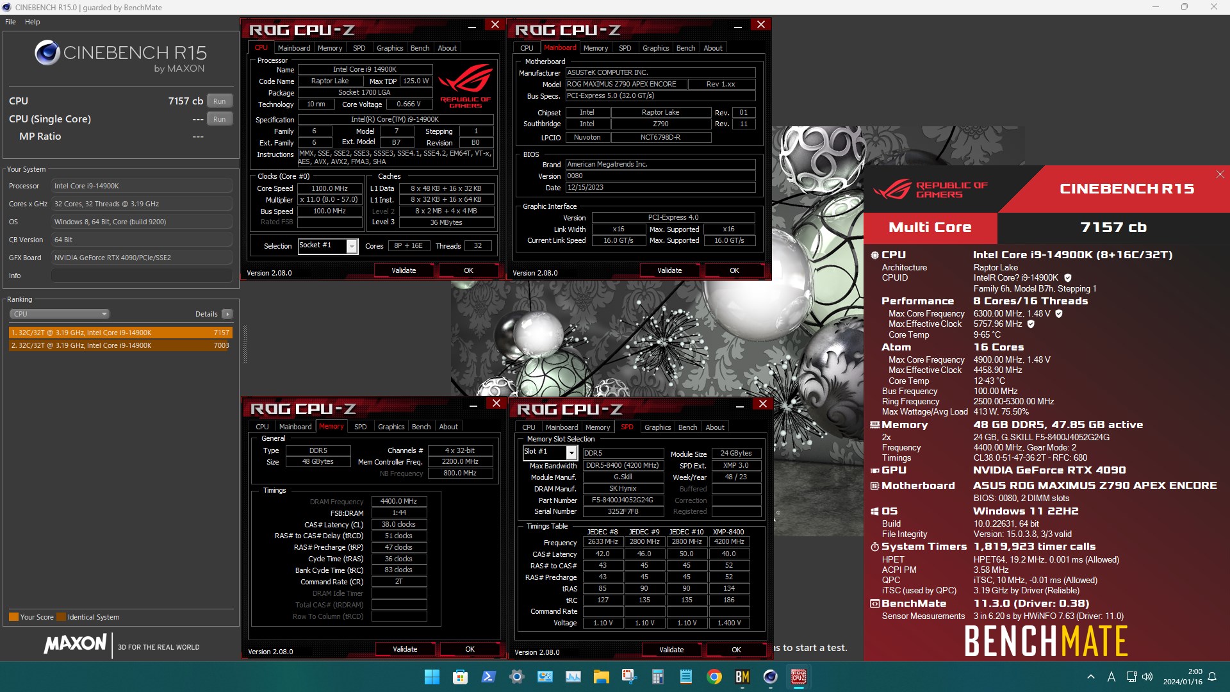The image size is (1230, 692).
Task: Click OK in the CPU-Z CPU window
Action: (x=468, y=271)
